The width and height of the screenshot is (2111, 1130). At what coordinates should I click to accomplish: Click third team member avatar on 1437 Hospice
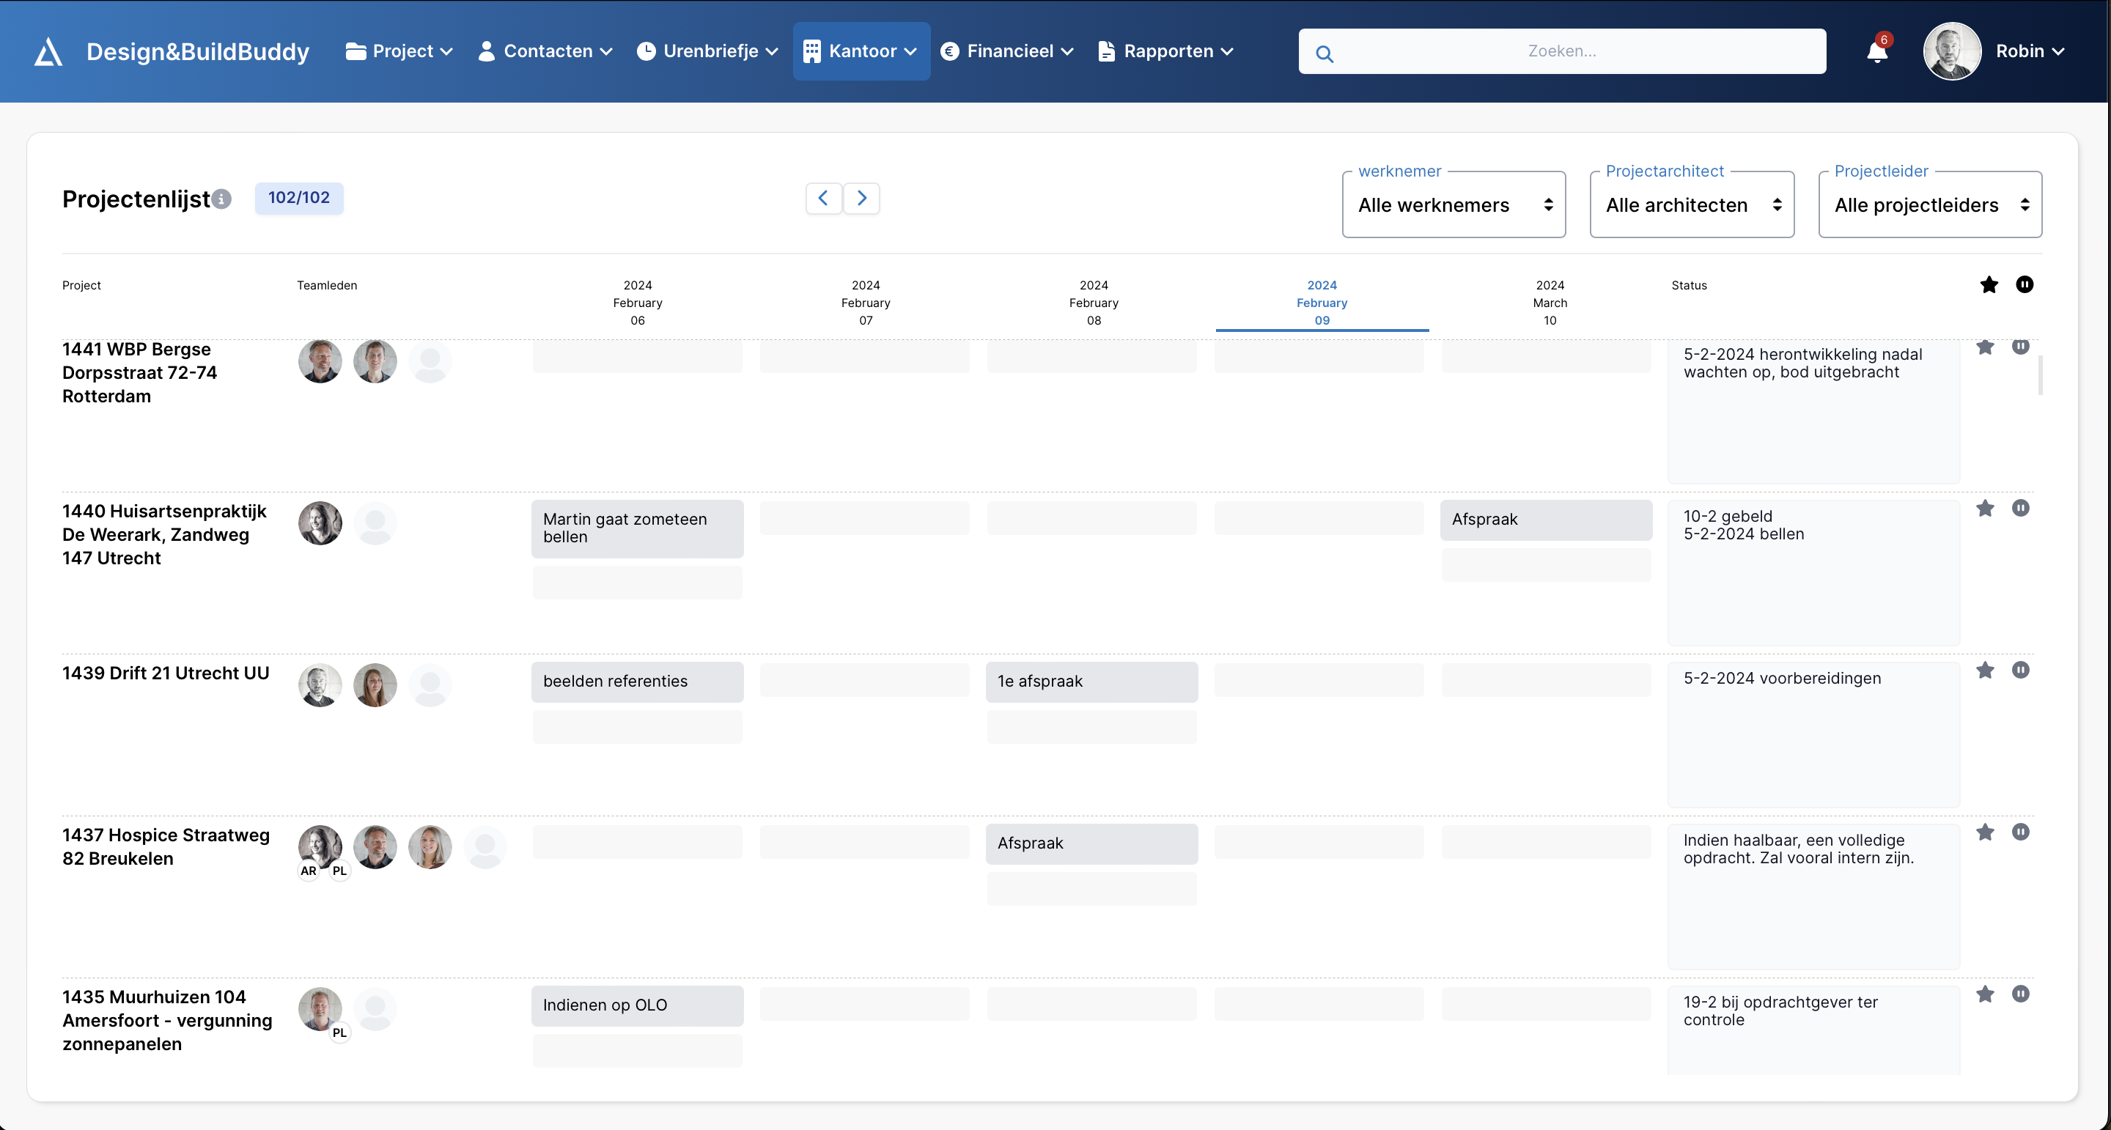(x=430, y=847)
